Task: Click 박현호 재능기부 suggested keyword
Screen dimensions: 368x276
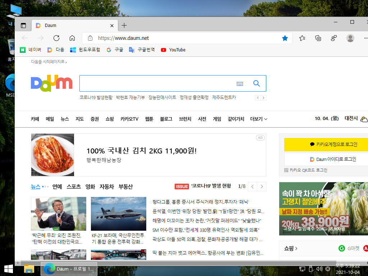Action: tap(130, 97)
